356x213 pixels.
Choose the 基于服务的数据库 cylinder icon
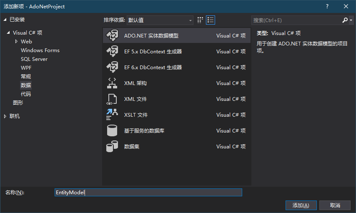(112, 130)
